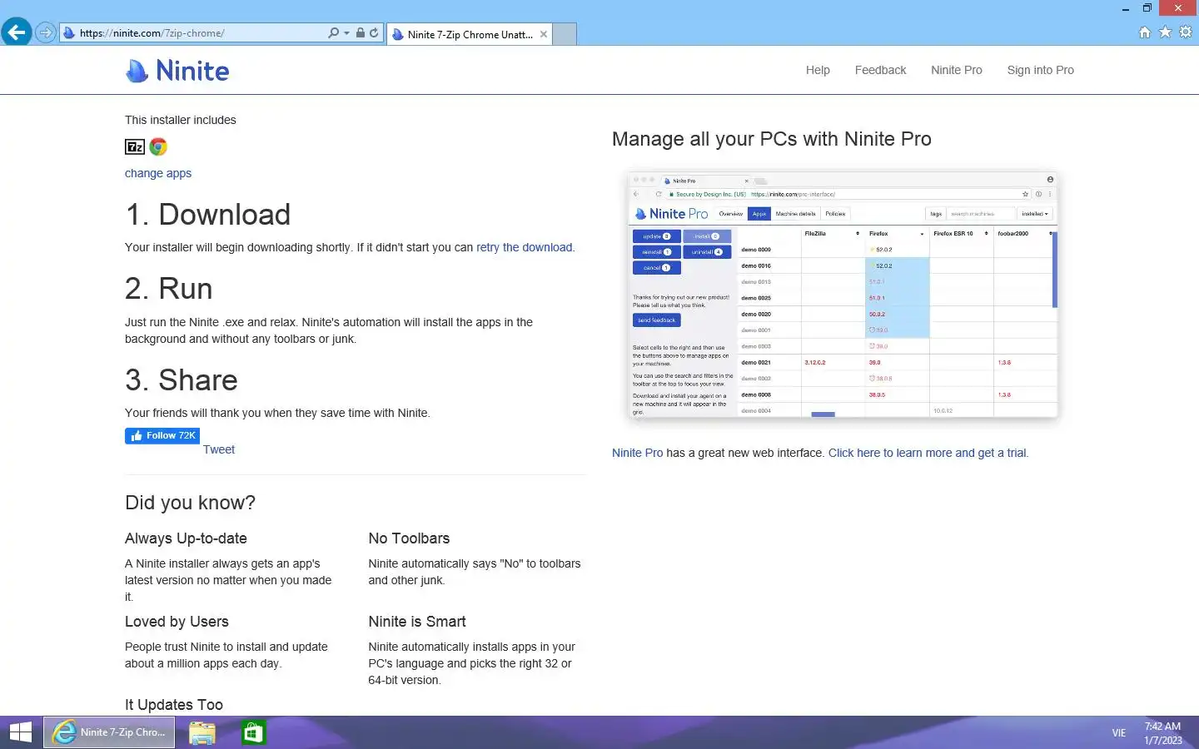1199x749 pixels.
Task: Open File Explorer from taskbar
Action: (x=202, y=732)
